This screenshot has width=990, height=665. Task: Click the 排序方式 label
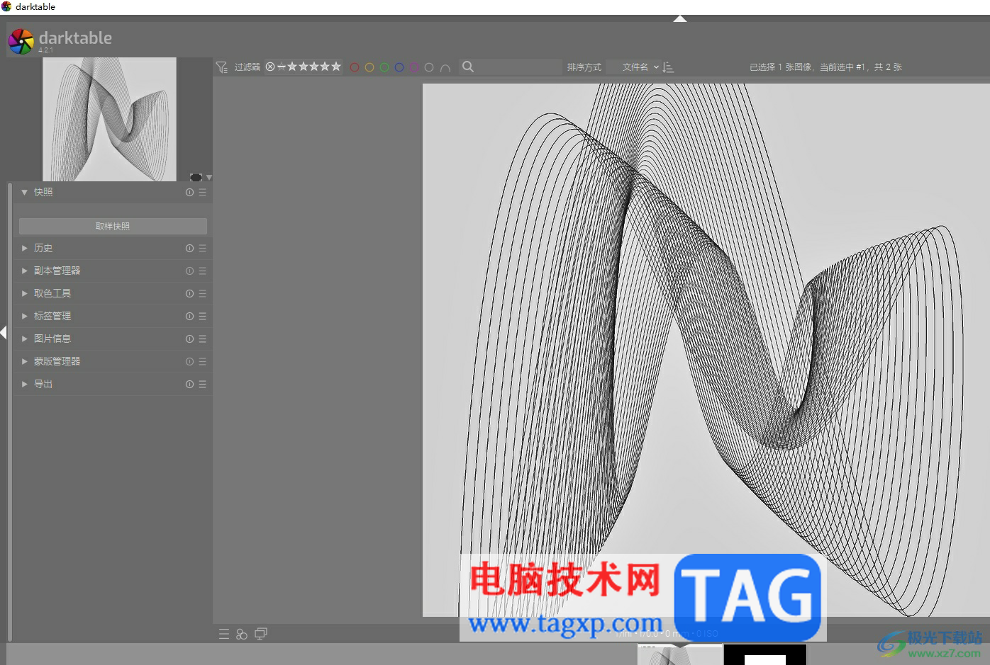click(584, 67)
